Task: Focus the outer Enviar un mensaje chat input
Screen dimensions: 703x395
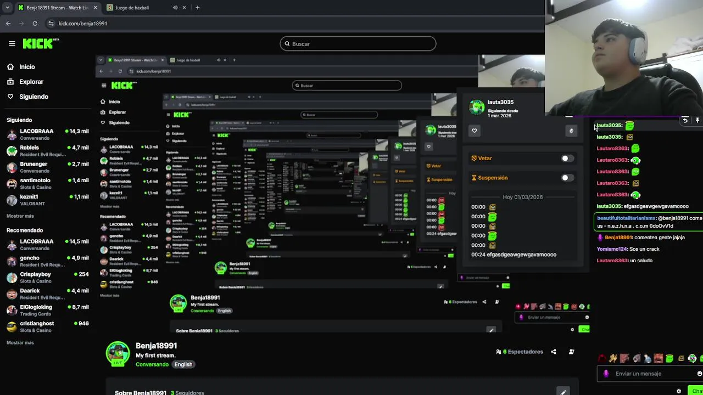Action: point(650,374)
